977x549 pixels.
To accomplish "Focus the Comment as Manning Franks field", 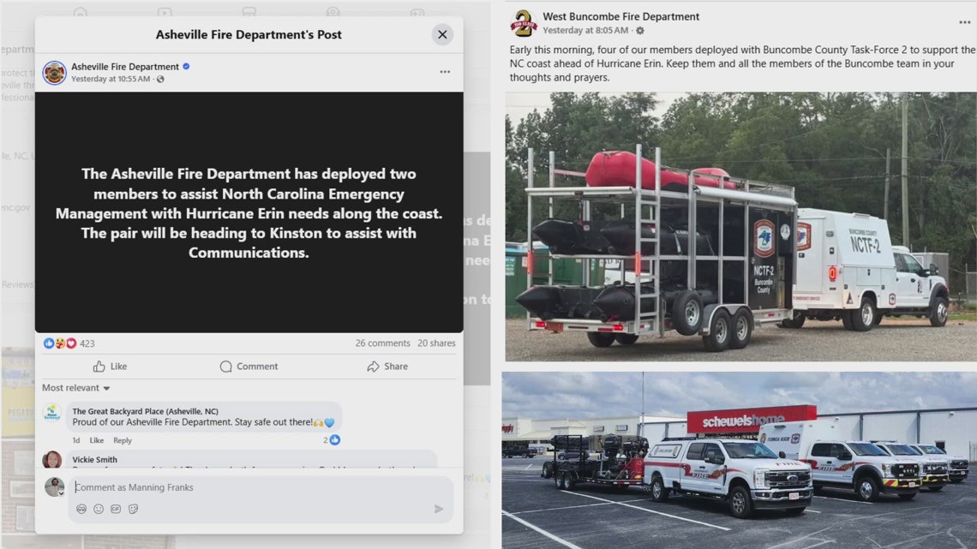I will coord(252,487).
